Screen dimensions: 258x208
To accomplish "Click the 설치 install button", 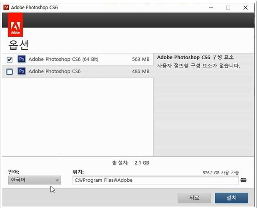I will click(231, 198).
